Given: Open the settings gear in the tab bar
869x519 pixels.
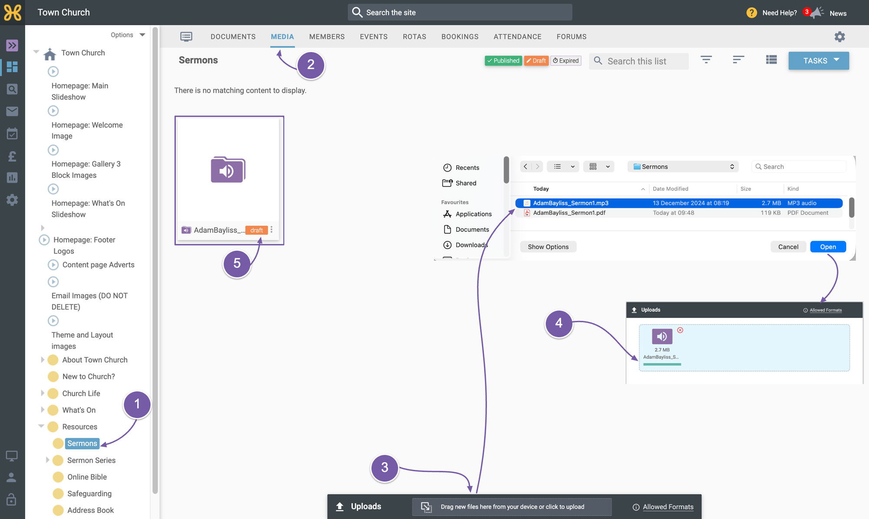Looking at the screenshot, I should click(839, 37).
